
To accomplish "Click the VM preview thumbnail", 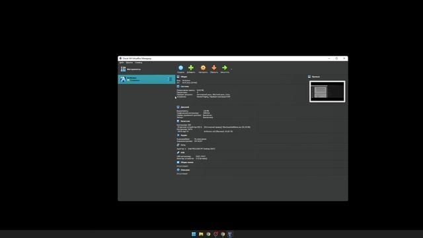I will [x=327, y=91].
